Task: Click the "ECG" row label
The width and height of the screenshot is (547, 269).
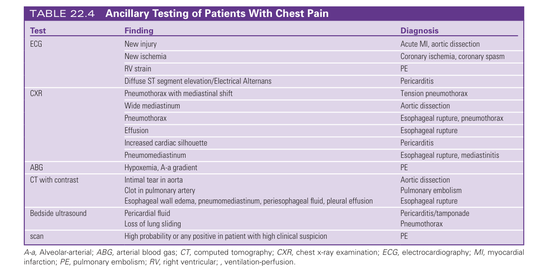Action: click(x=36, y=44)
